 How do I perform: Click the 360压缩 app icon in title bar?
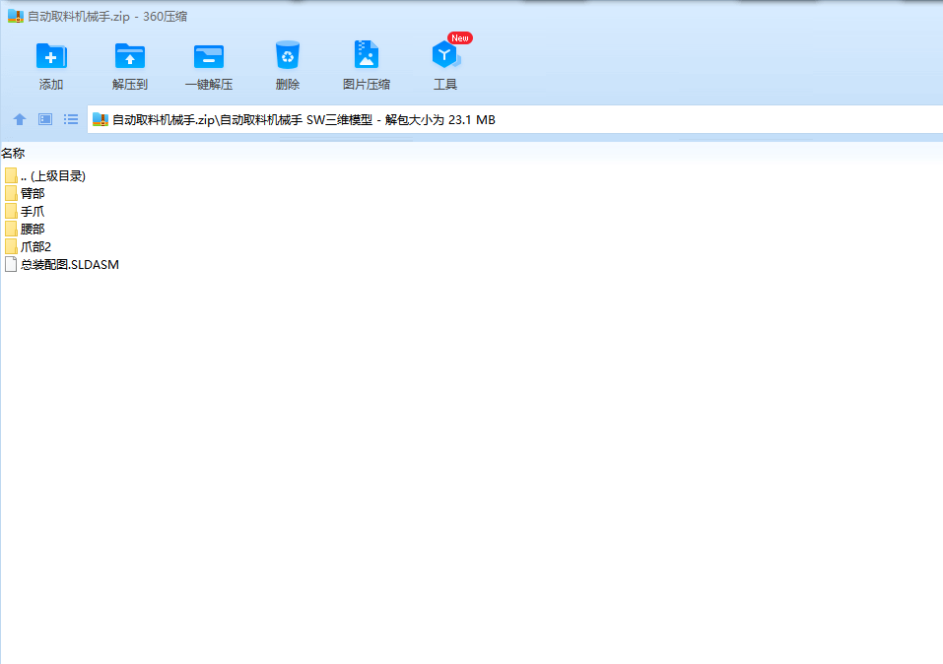click(x=15, y=16)
